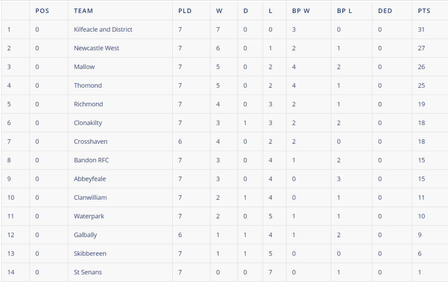
Task: Click the TEAM column header
Action: point(83,11)
